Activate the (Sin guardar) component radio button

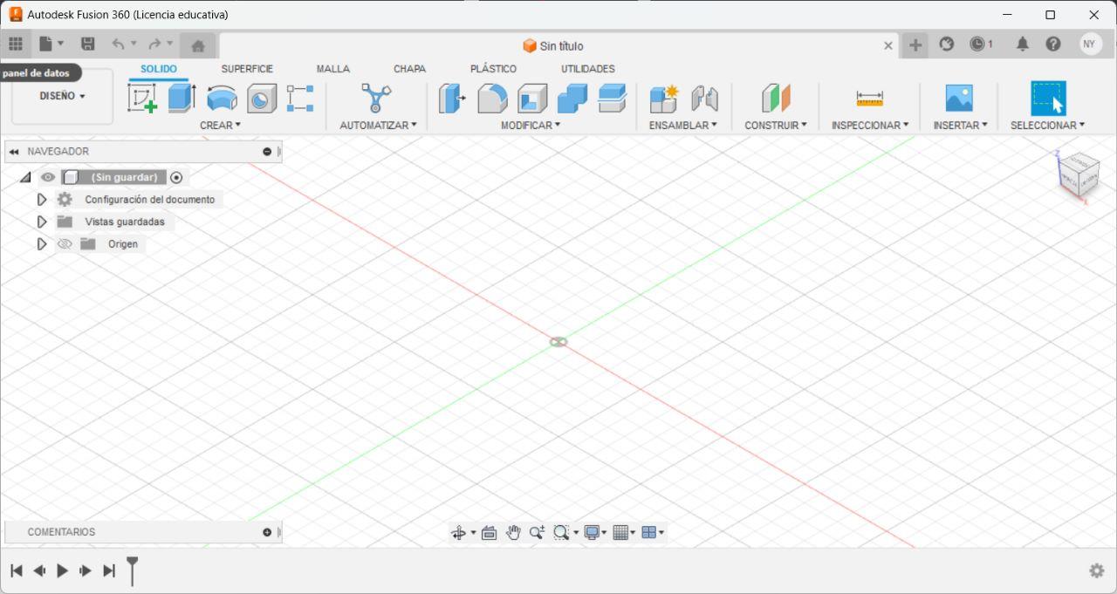[x=176, y=177]
